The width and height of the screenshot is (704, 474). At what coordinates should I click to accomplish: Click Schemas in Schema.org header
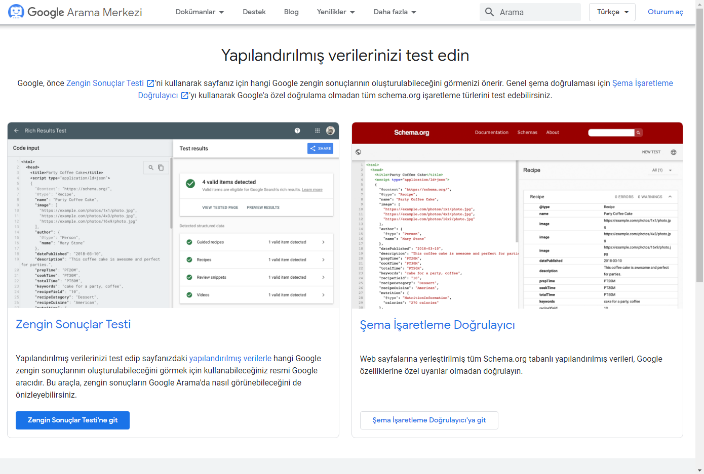point(527,133)
